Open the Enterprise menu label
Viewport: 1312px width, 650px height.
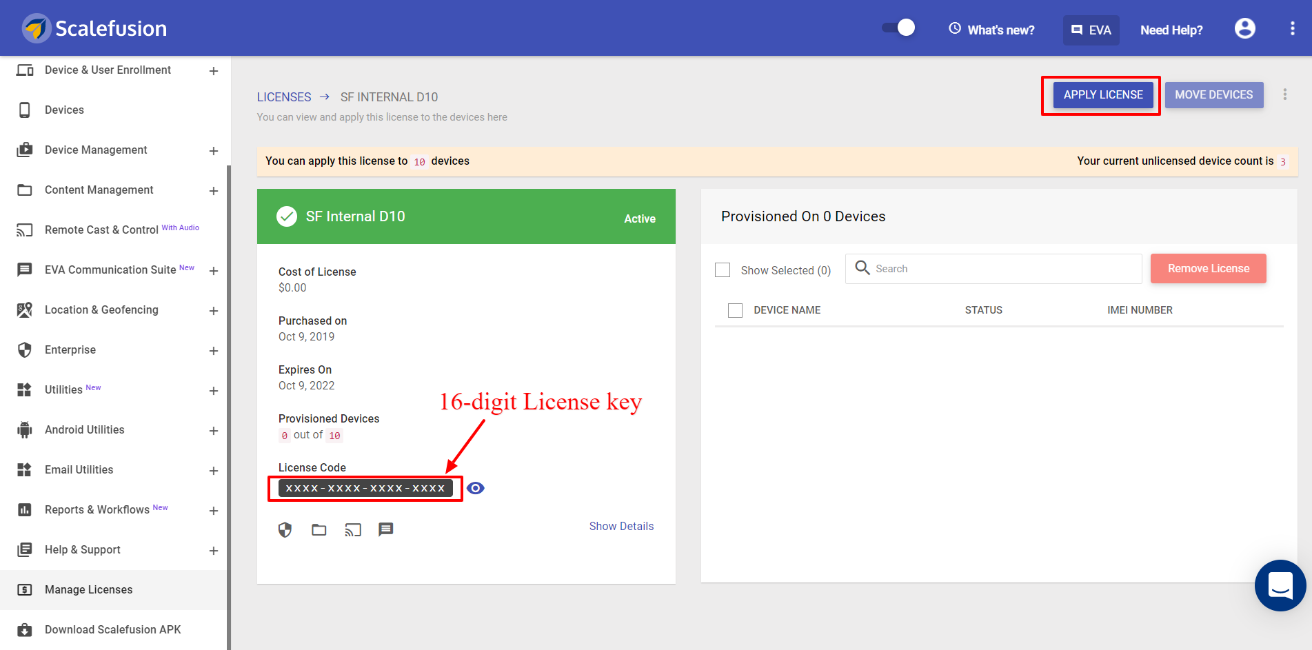(70, 349)
